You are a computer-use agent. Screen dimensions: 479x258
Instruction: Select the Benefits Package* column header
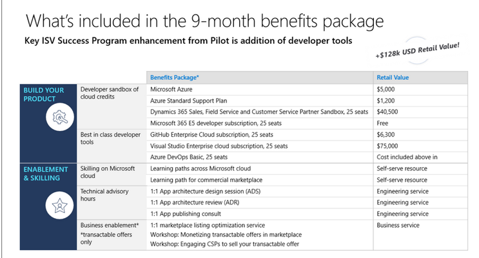(175, 77)
